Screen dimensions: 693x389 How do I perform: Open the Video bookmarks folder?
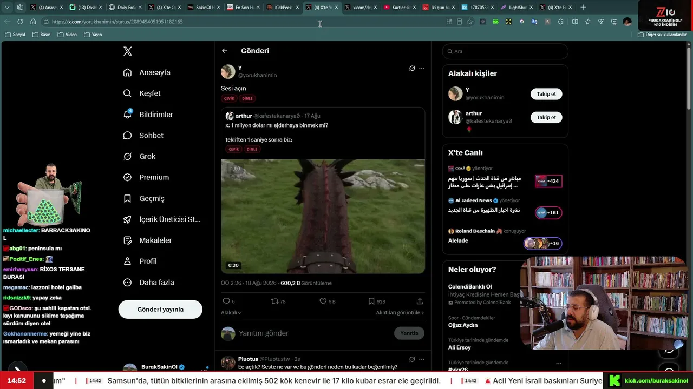[67, 35]
